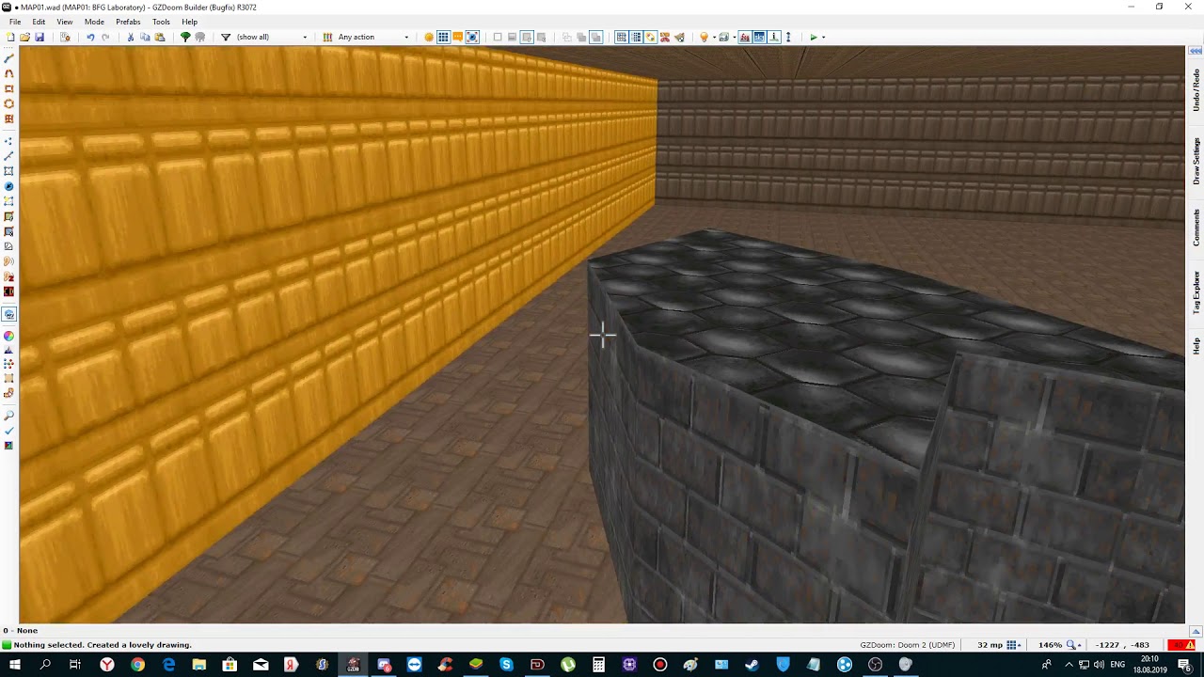Open the Mode menu
Screen dimensions: 1204x677
click(x=94, y=22)
